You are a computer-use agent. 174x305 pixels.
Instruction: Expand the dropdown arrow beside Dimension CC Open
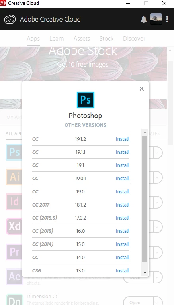click(x=158, y=302)
